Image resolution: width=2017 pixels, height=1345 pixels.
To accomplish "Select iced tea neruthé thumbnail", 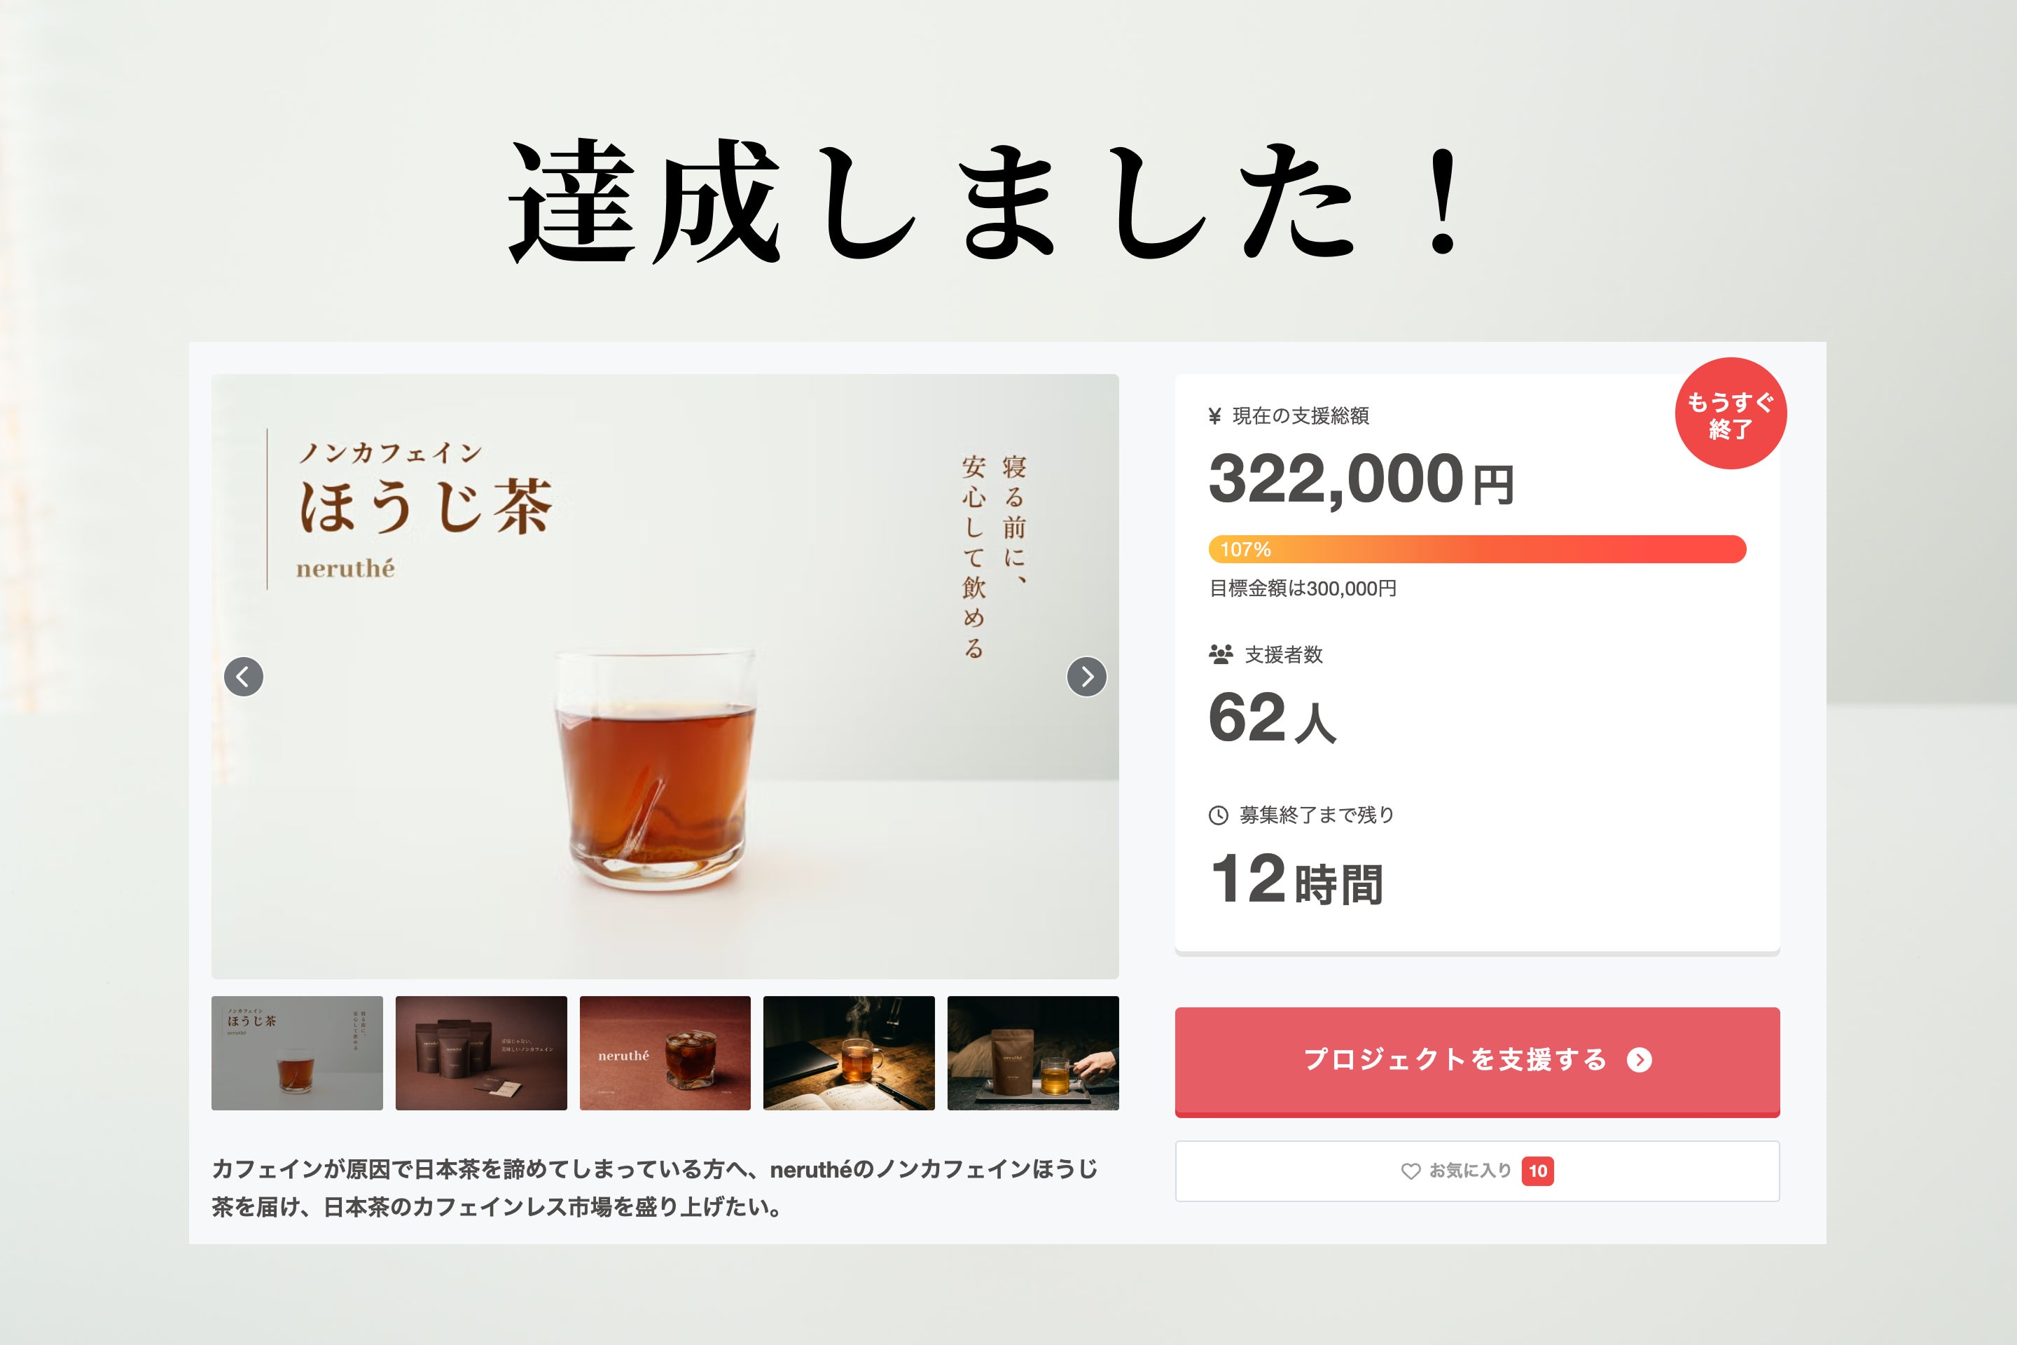I will tap(665, 1052).
